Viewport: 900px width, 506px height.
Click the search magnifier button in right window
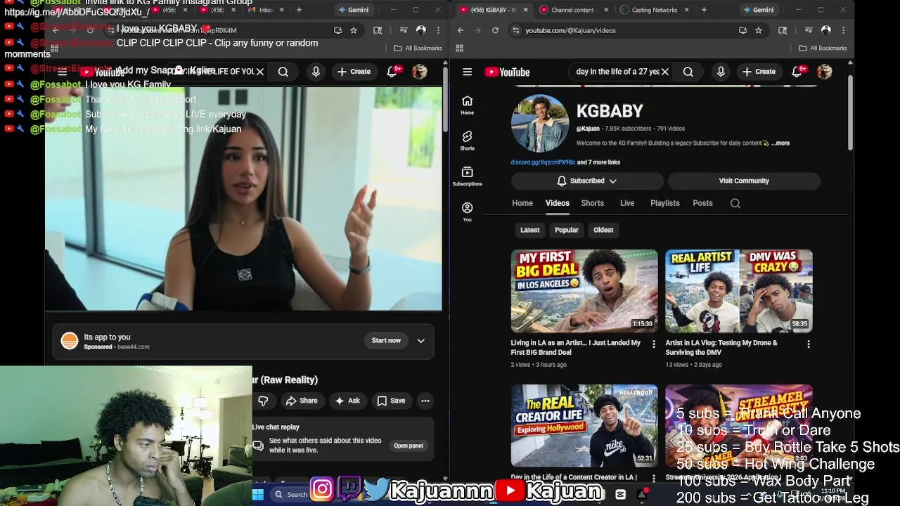pyautogui.click(x=688, y=72)
